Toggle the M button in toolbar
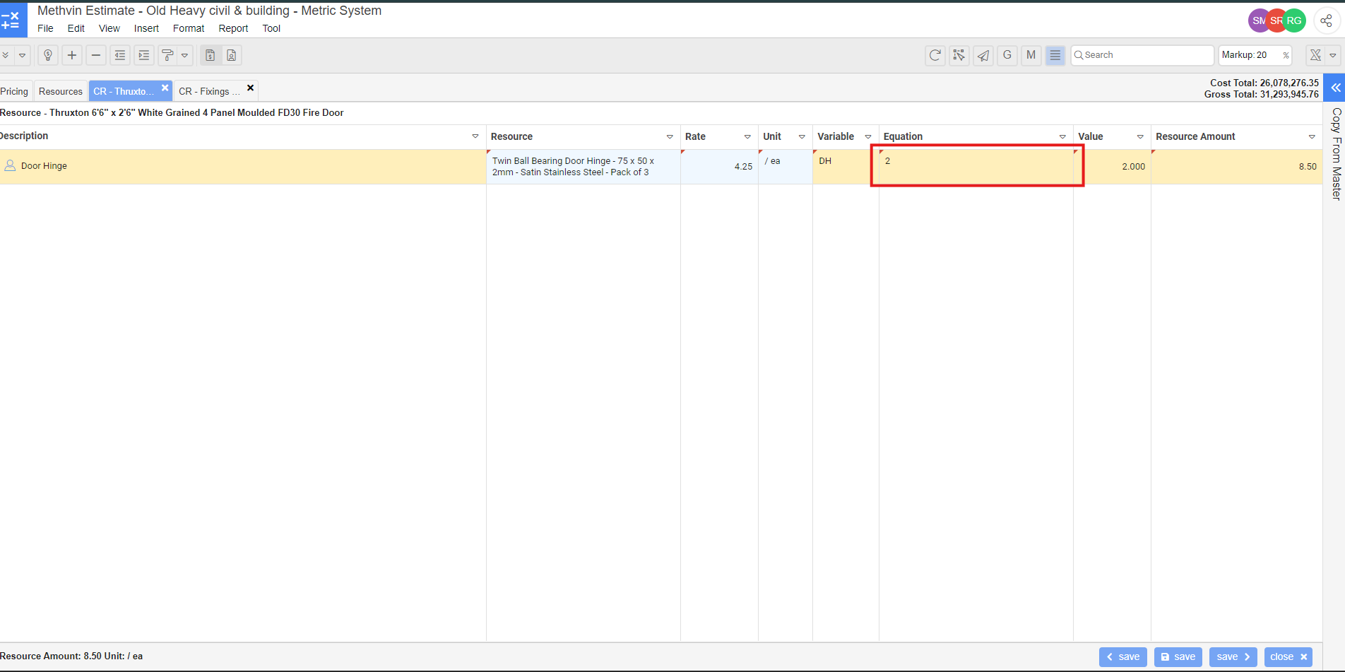 coord(1031,55)
